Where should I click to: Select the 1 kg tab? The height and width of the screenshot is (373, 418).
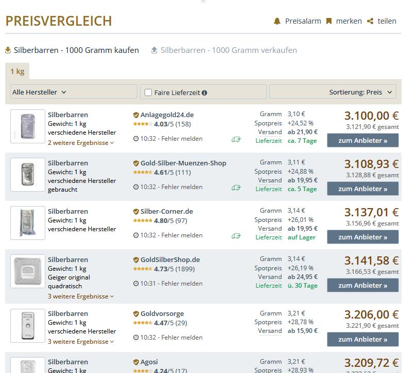point(17,71)
